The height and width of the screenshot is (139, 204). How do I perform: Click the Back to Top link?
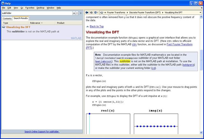pos(97,26)
